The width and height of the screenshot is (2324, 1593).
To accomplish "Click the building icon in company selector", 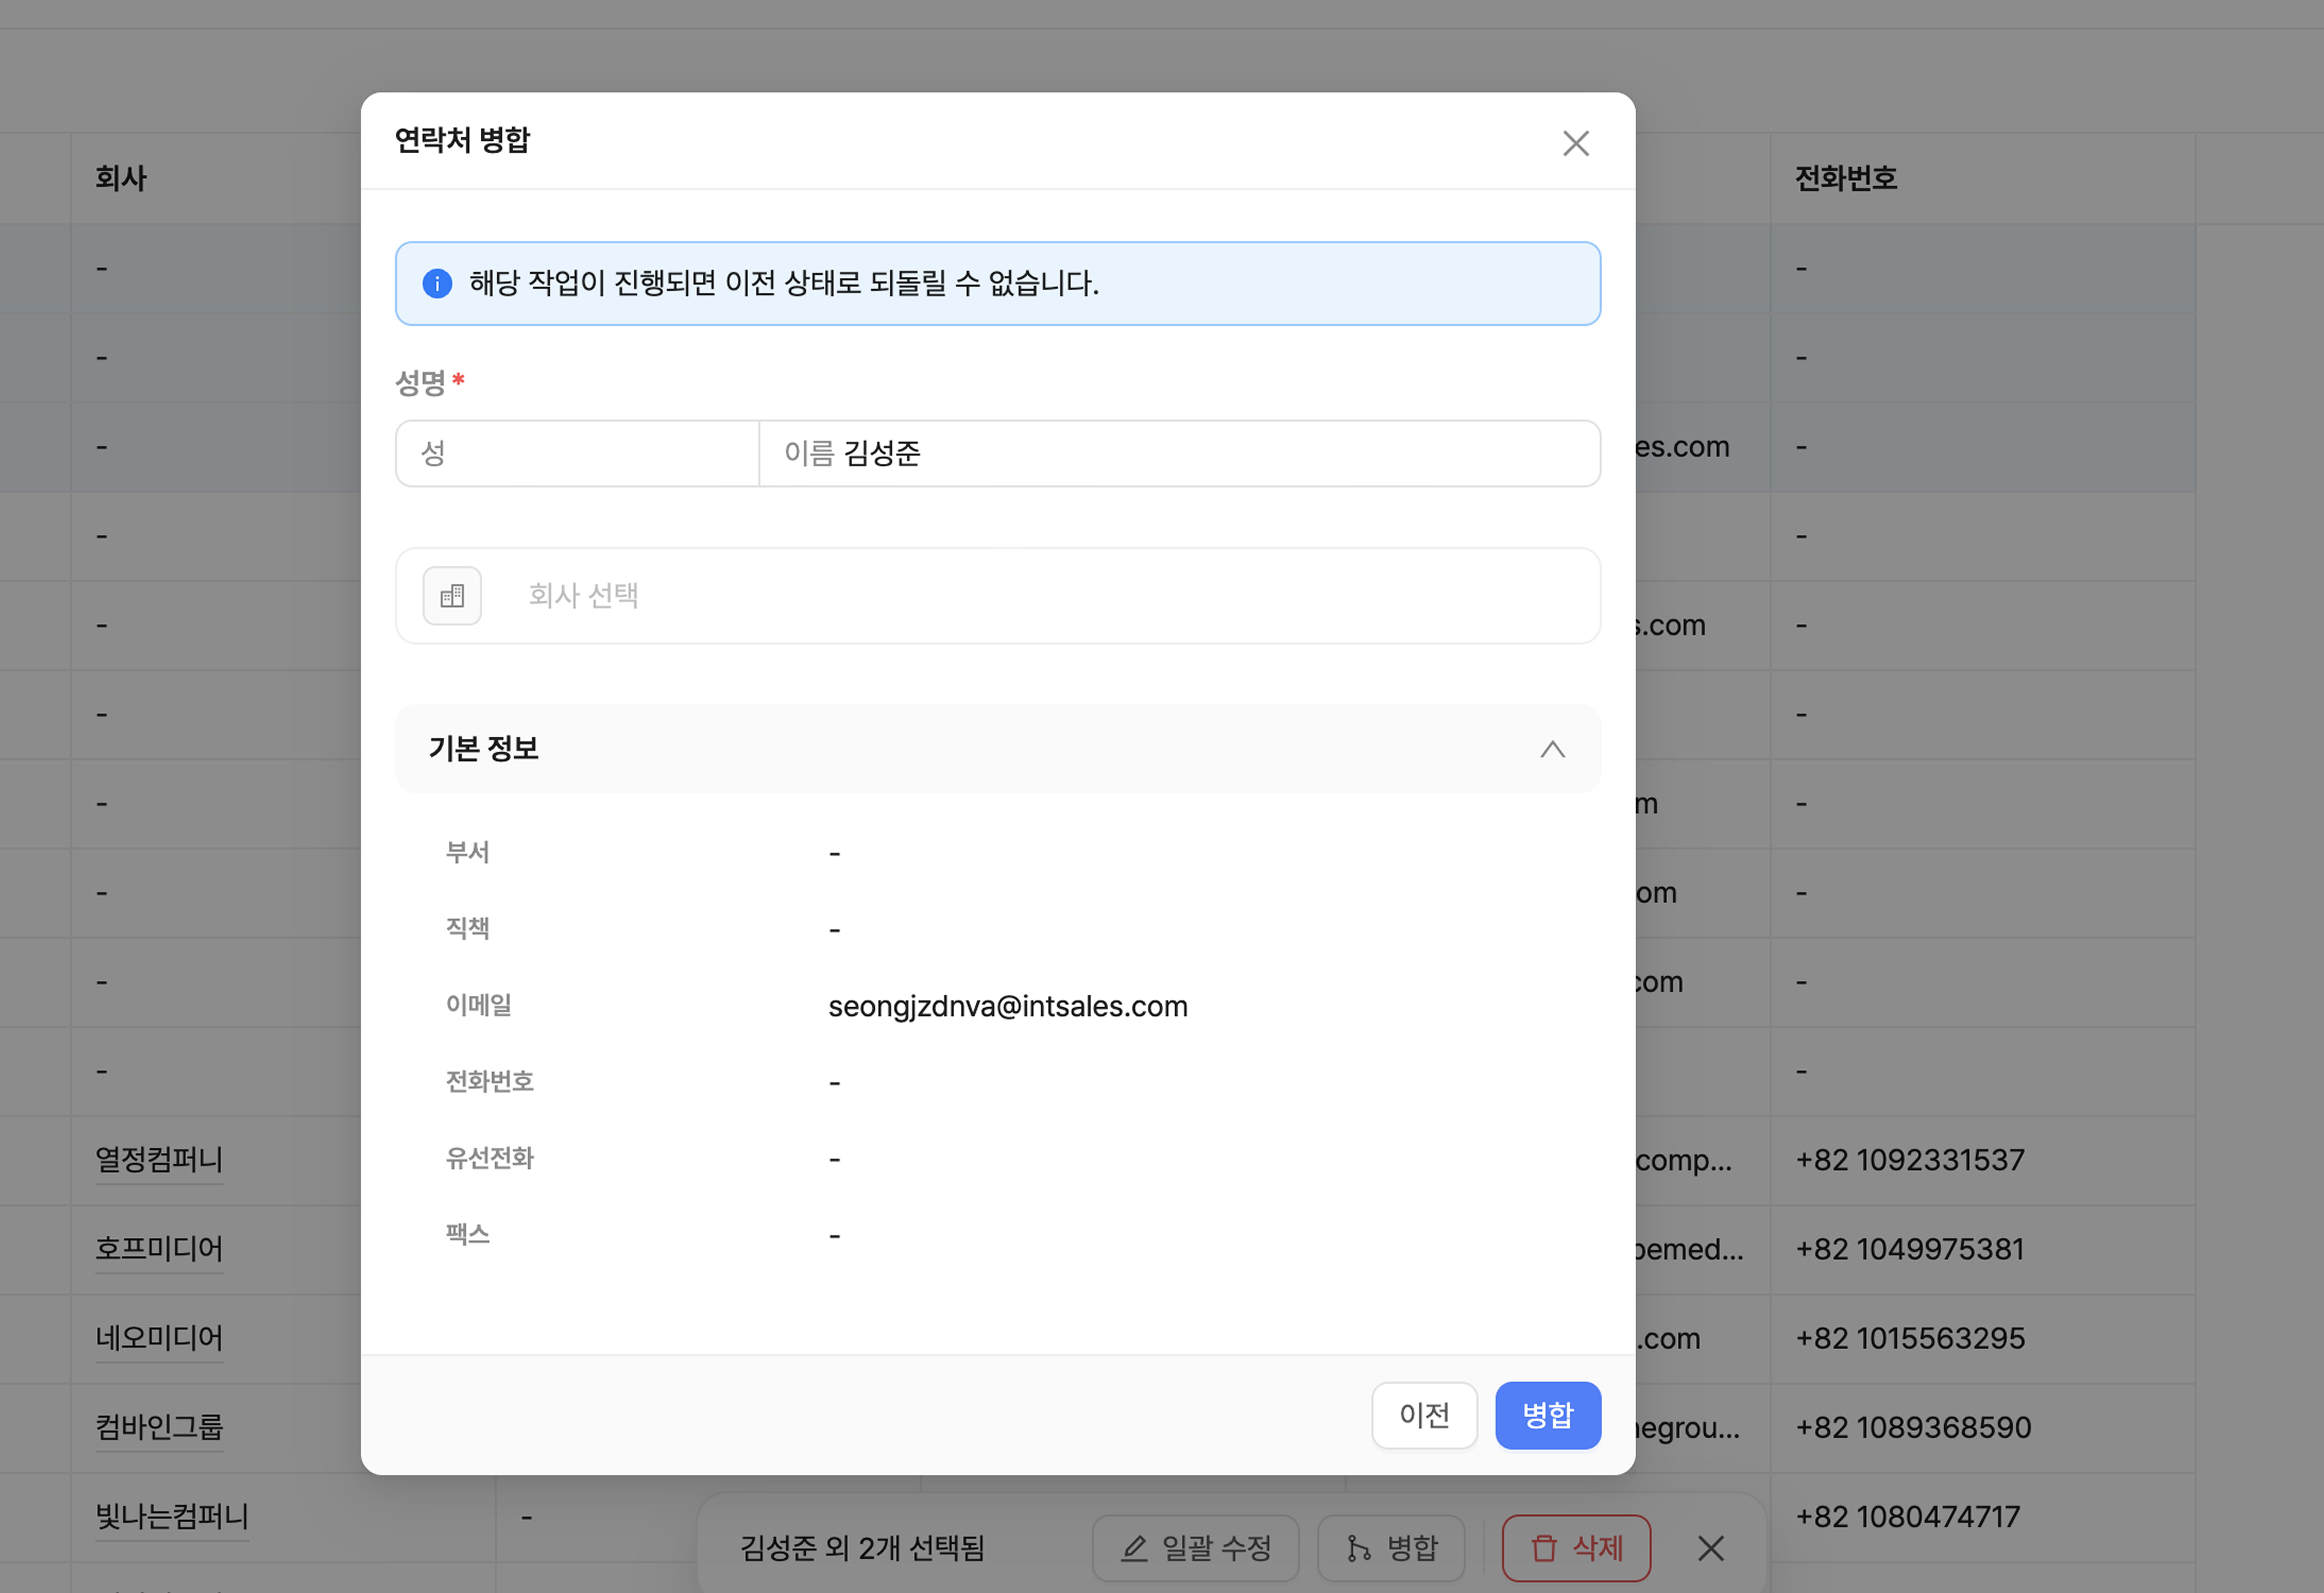I will click(452, 596).
